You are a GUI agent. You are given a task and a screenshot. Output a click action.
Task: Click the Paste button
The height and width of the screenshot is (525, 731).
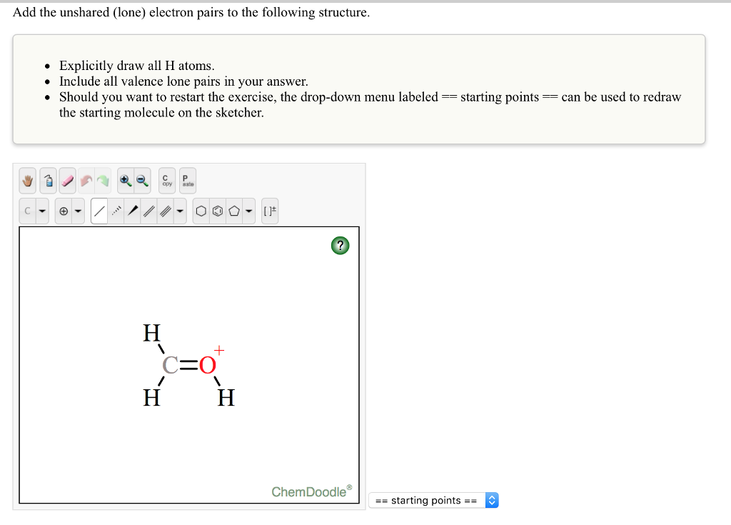click(186, 181)
